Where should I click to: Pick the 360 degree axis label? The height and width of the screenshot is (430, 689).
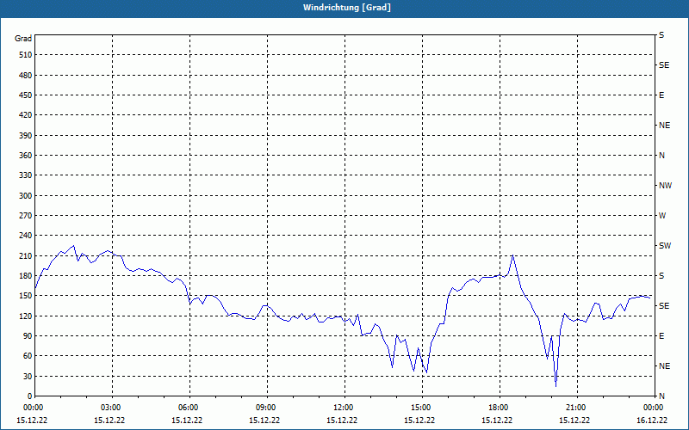click(25, 156)
